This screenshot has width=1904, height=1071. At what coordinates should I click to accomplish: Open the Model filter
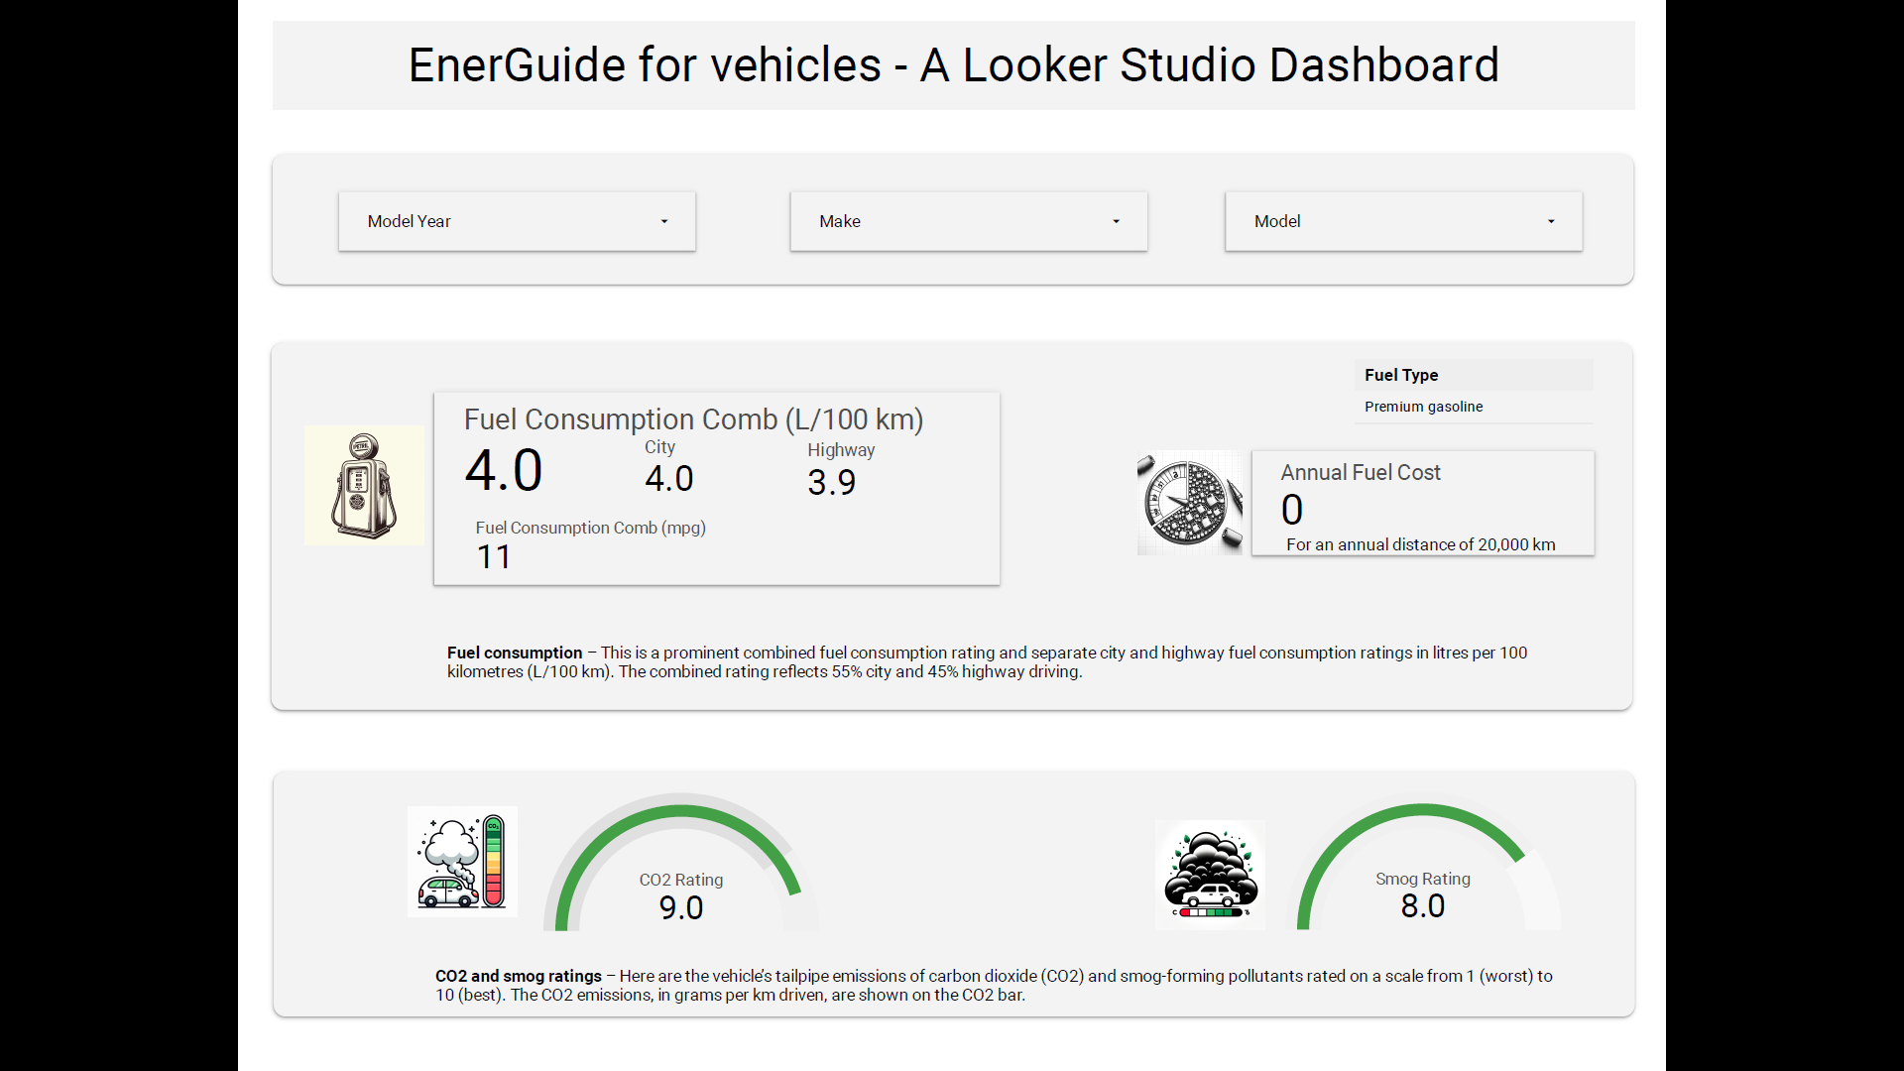1403,221
